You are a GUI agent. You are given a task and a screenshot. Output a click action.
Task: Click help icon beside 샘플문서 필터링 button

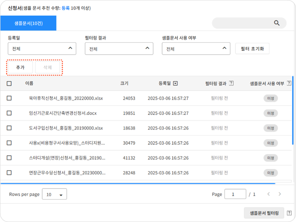[289, 213]
